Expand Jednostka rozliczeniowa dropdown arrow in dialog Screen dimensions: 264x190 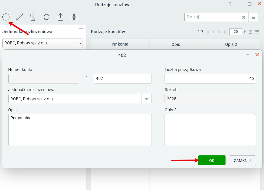(x=147, y=99)
